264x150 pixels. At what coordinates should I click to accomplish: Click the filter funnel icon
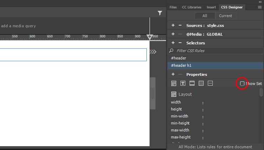pyautogui.click(x=160, y=13)
